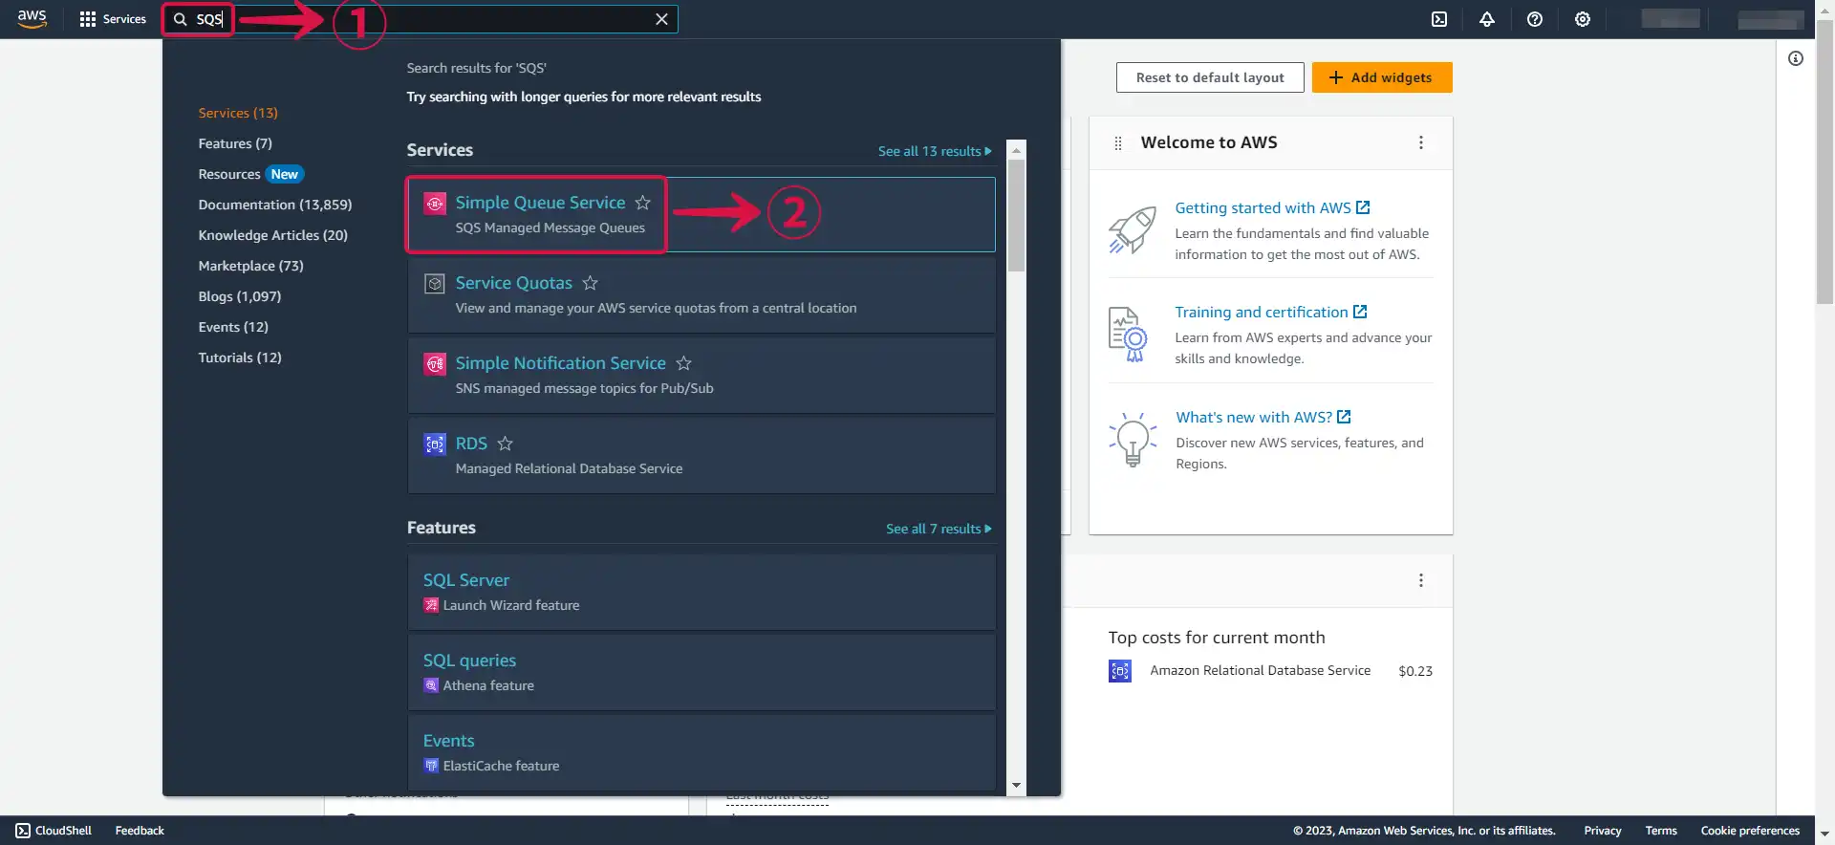Viewport: 1835px width, 845px height.
Task: Open CloudShell from the top bar icon
Action: pos(1439,19)
